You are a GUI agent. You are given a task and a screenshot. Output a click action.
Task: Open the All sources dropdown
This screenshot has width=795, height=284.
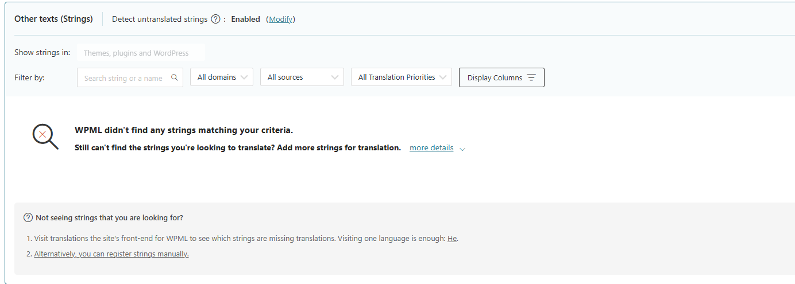tap(302, 77)
